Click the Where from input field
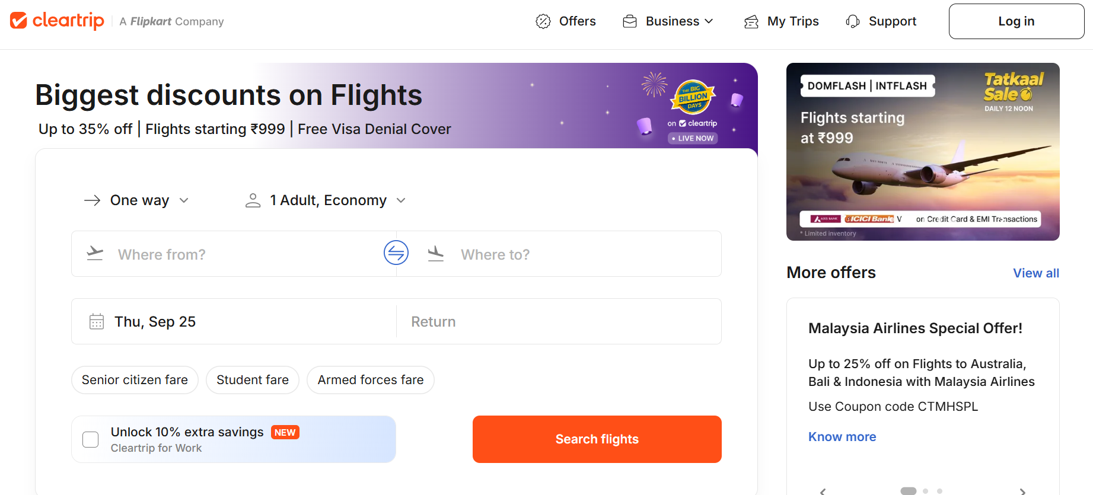The width and height of the screenshot is (1093, 495). (237, 254)
